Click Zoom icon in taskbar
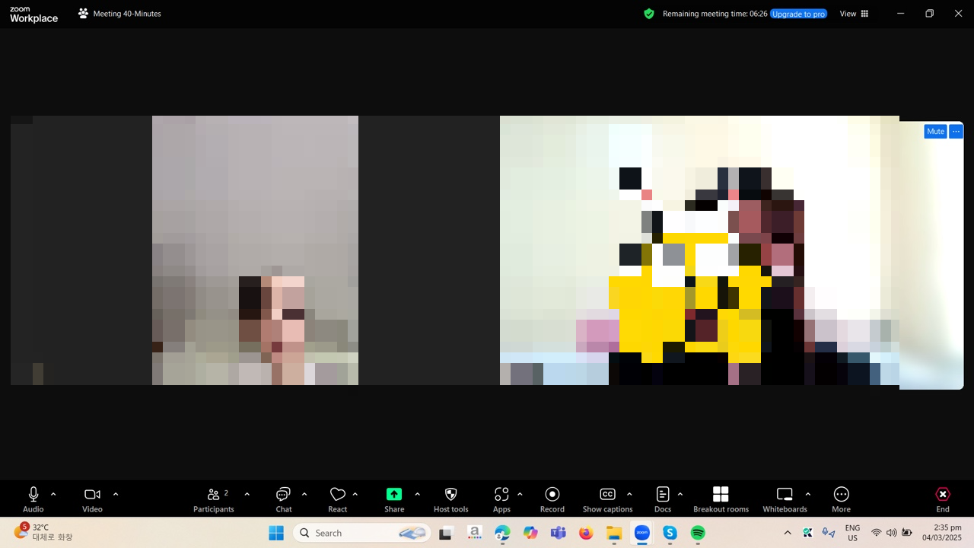The height and width of the screenshot is (548, 974). 642,533
